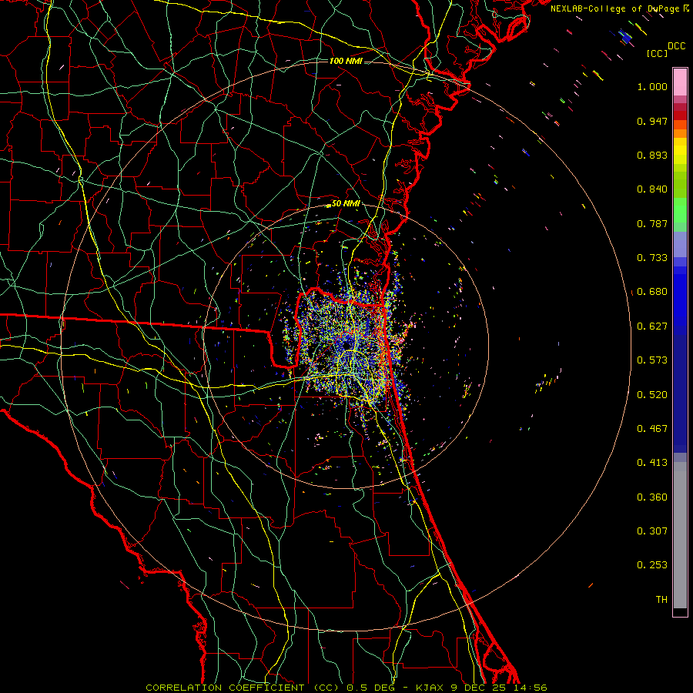Image resolution: width=693 pixels, height=693 pixels.
Task: Click the pink swatch at top of color bar
Action: 680,82
